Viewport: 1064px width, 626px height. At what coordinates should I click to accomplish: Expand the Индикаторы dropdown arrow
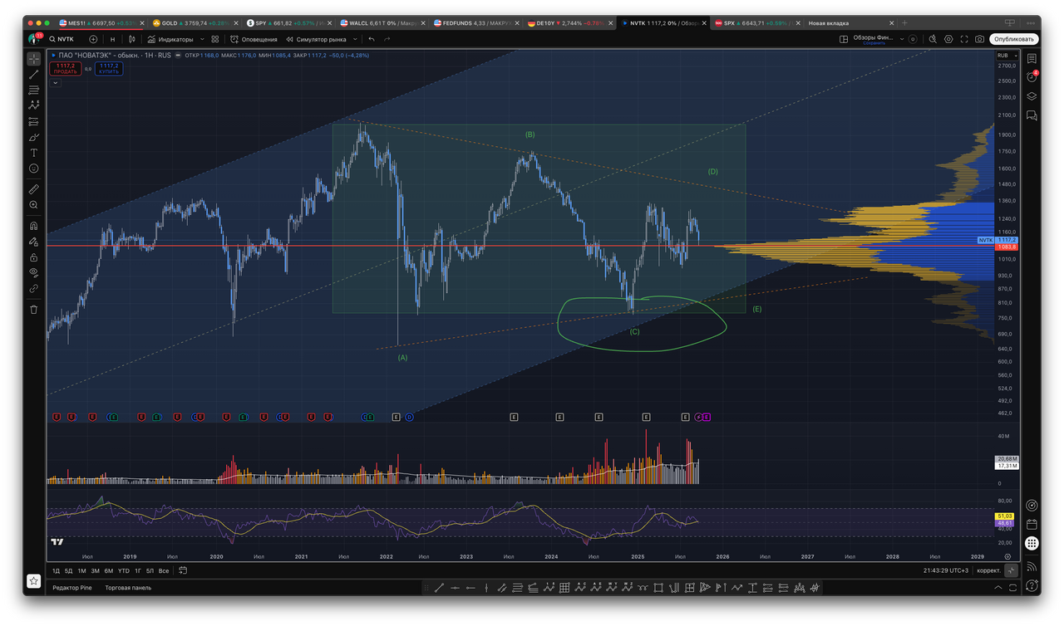point(202,39)
